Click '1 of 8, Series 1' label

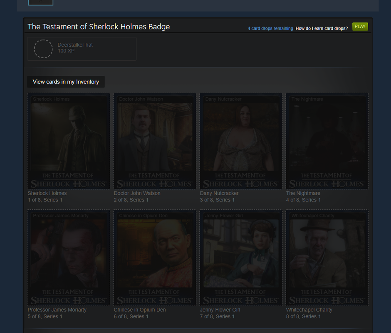pyautogui.click(x=45, y=200)
